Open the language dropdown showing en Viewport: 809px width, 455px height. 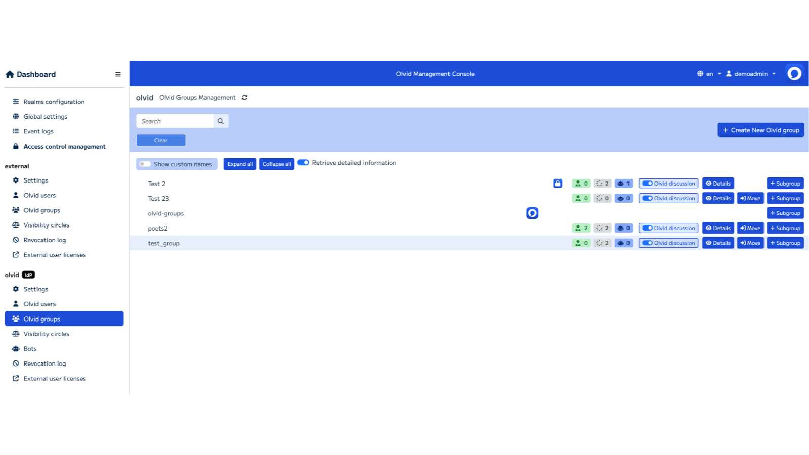click(x=709, y=73)
